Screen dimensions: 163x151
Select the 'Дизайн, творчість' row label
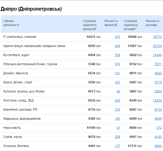coord(16,73)
